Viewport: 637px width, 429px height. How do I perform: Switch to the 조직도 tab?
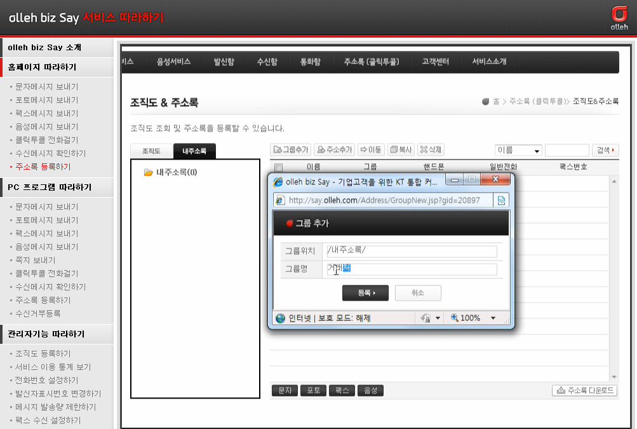151,151
